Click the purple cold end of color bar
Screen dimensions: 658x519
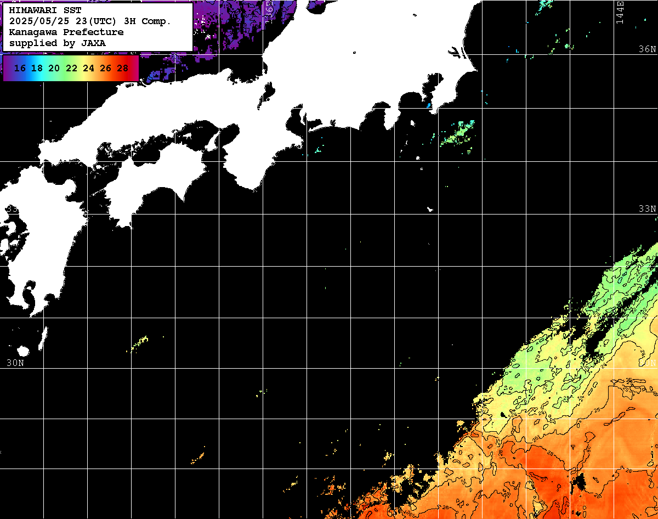click(7, 69)
